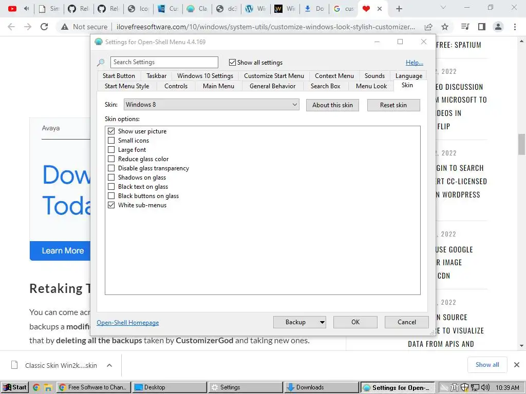Viewport: 526px width, 394px height.
Task: Click the Learn More ad button
Action: [60, 250]
